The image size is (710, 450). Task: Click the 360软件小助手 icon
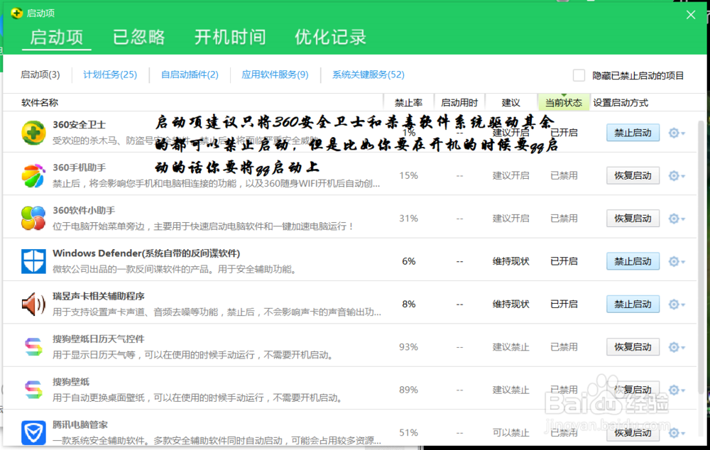33,218
